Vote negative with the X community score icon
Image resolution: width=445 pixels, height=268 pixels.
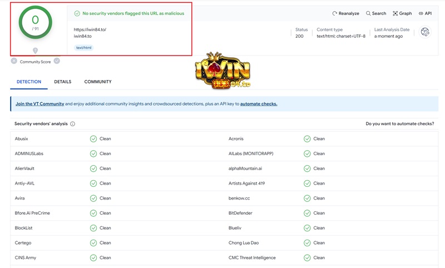tap(14, 61)
